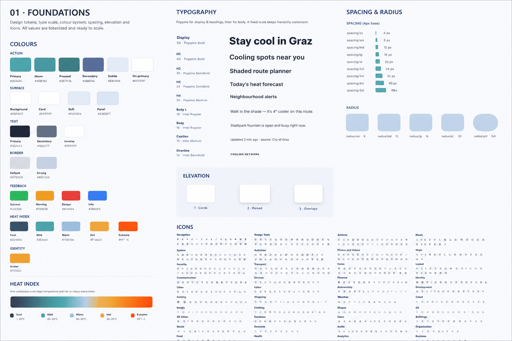Click the Border Default swatch #D7DEE9
Screen dimensions: 512x341
click(x=20, y=163)
